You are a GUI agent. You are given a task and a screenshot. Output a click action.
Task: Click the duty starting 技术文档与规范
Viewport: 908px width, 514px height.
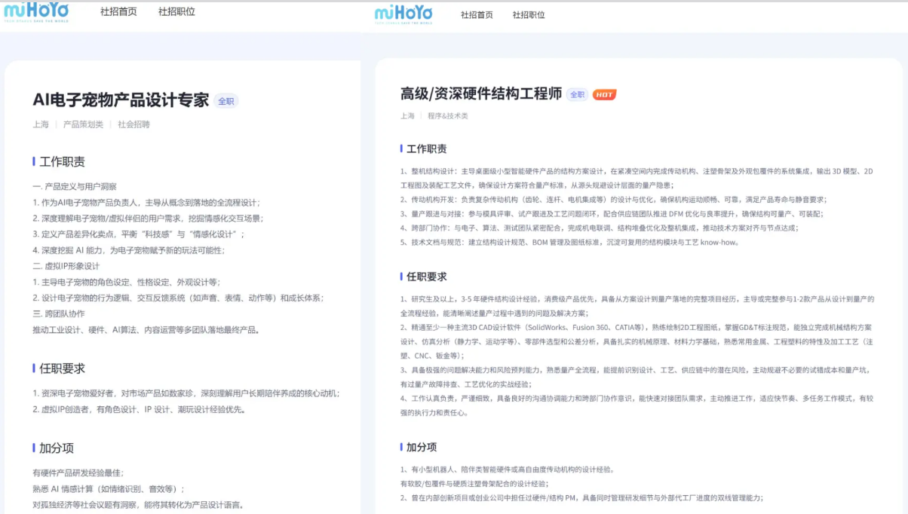(x=569, y=242)
